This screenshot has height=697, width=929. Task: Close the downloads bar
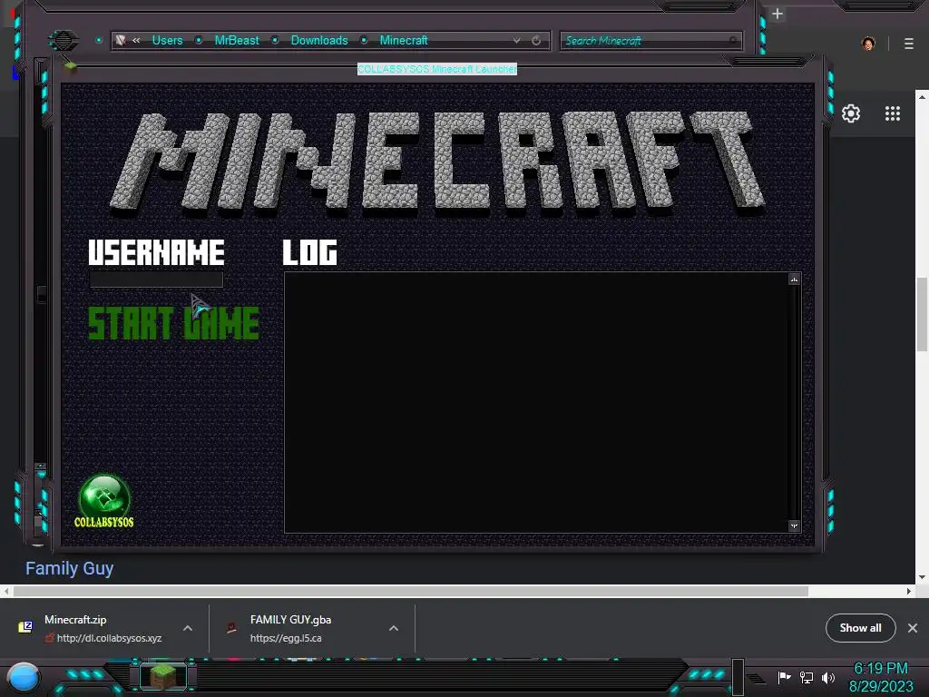tap(913, 628)
